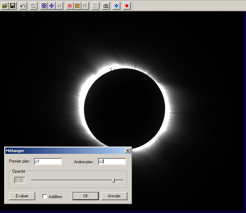
Task: Confirm blending with the OK button
Action: pyautogui.click(x=86, y=196)
